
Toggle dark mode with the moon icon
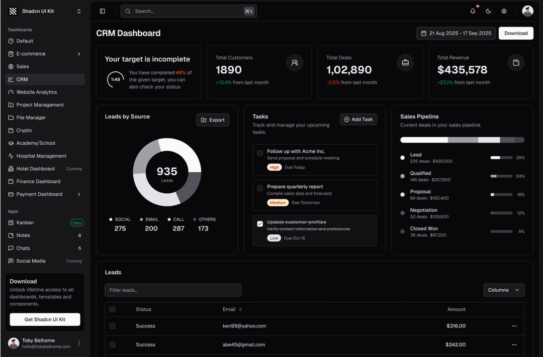click(488, 11)
